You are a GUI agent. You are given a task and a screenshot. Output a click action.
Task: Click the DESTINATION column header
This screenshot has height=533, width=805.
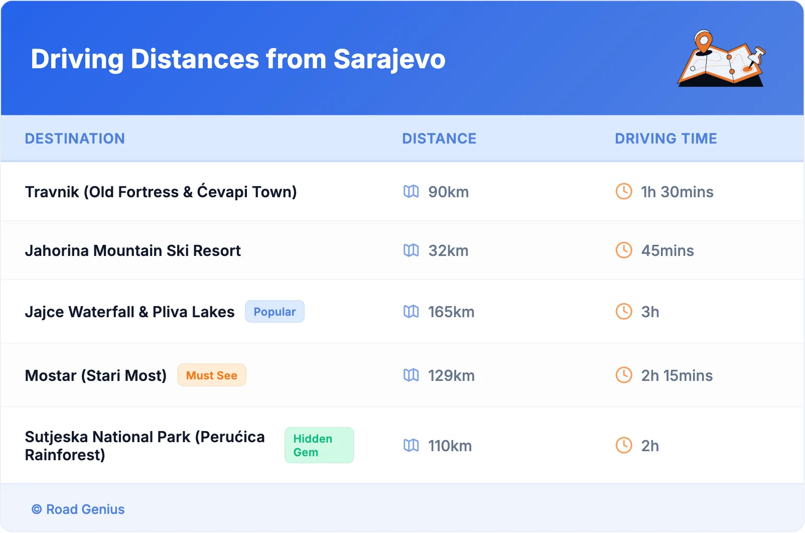point(75,139)
